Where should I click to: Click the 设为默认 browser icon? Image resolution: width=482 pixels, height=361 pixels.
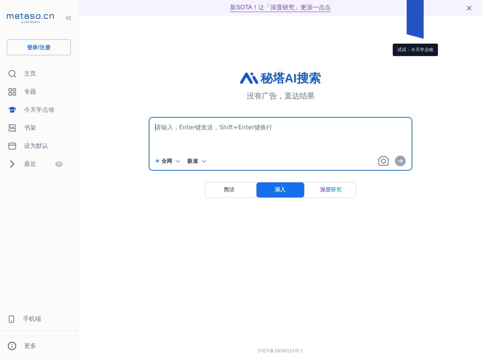coord(12,146)
